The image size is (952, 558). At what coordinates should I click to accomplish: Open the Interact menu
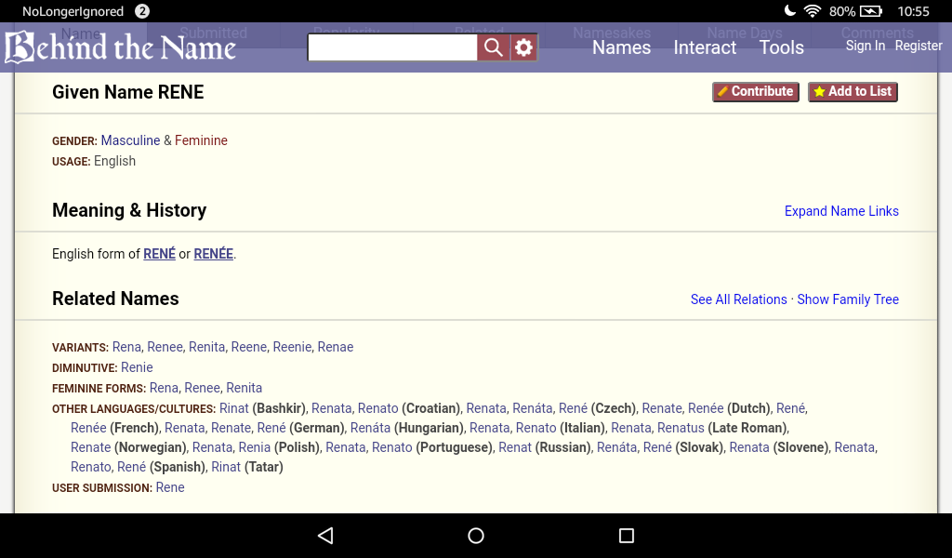(705, 47)
